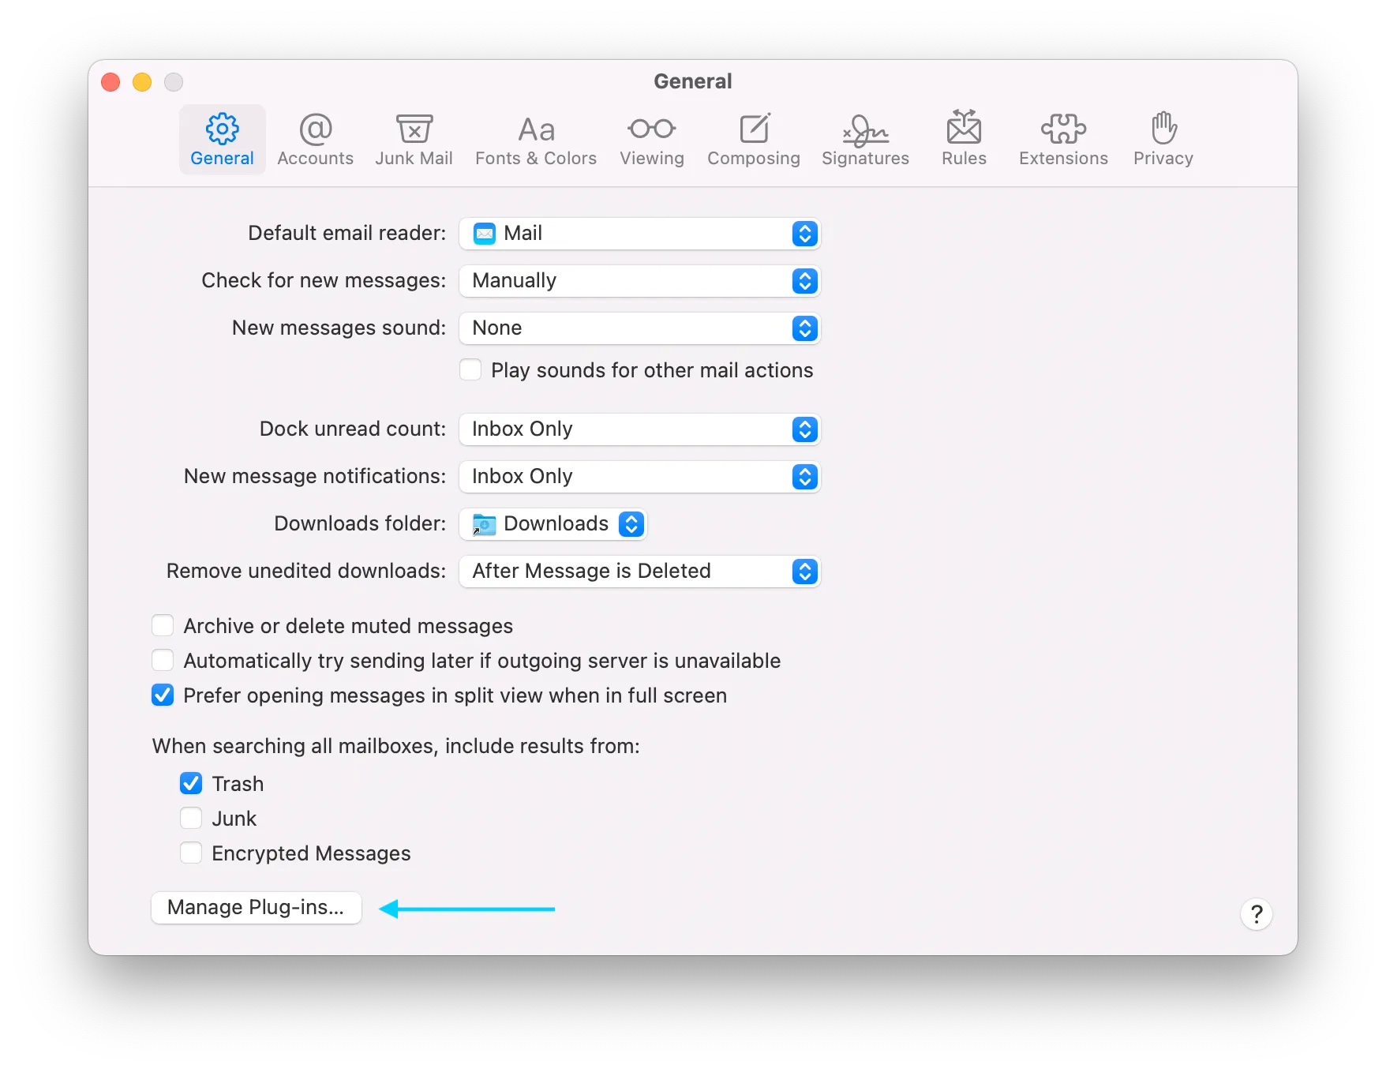The image size is (1386, 1072).
Task: Open the Signatures pane
Action: (x=865, y=140)
